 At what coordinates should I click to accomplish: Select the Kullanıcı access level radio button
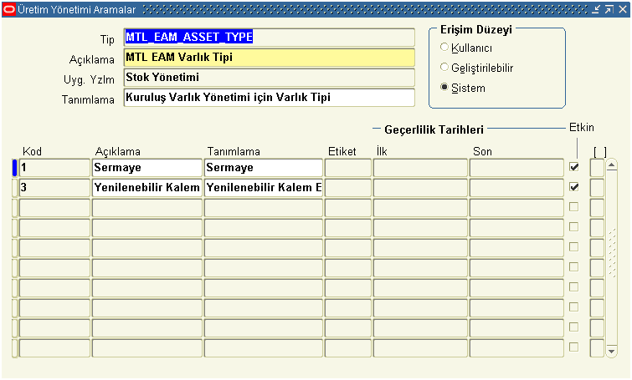(444, 48)
